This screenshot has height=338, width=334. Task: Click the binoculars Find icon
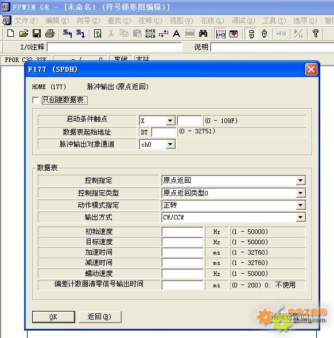203,33
